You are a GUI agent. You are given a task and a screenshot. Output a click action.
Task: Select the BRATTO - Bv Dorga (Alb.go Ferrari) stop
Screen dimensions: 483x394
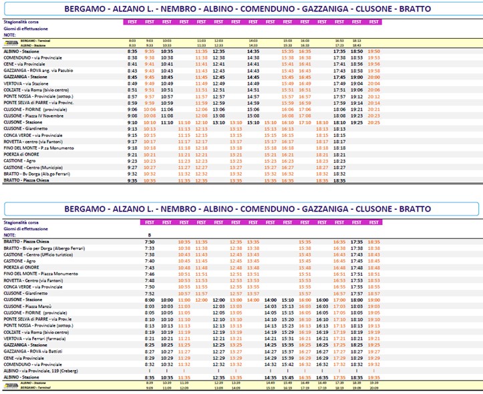pos(37,174)
